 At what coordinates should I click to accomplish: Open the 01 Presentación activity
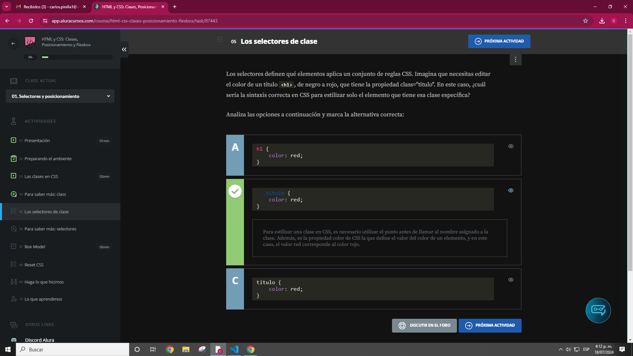click(60, 141)
